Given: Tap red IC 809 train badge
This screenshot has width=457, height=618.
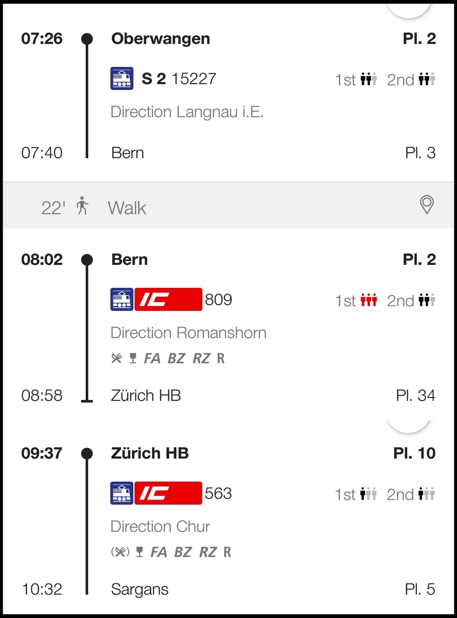Looking at the screenshot, I should click(x=168, y=299).
